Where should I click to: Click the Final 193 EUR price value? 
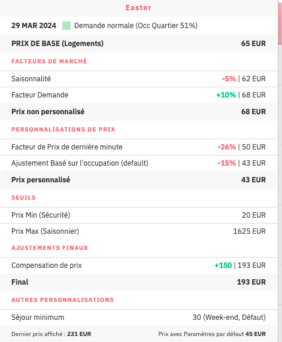pyautogui.click(x=251, y=282)
